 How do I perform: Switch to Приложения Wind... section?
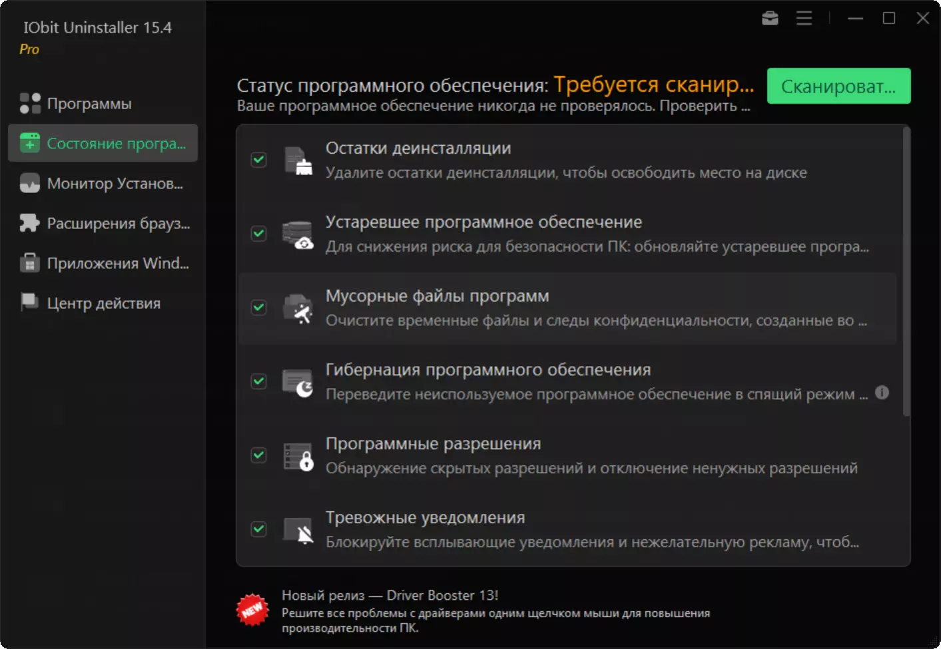(103, 263)
